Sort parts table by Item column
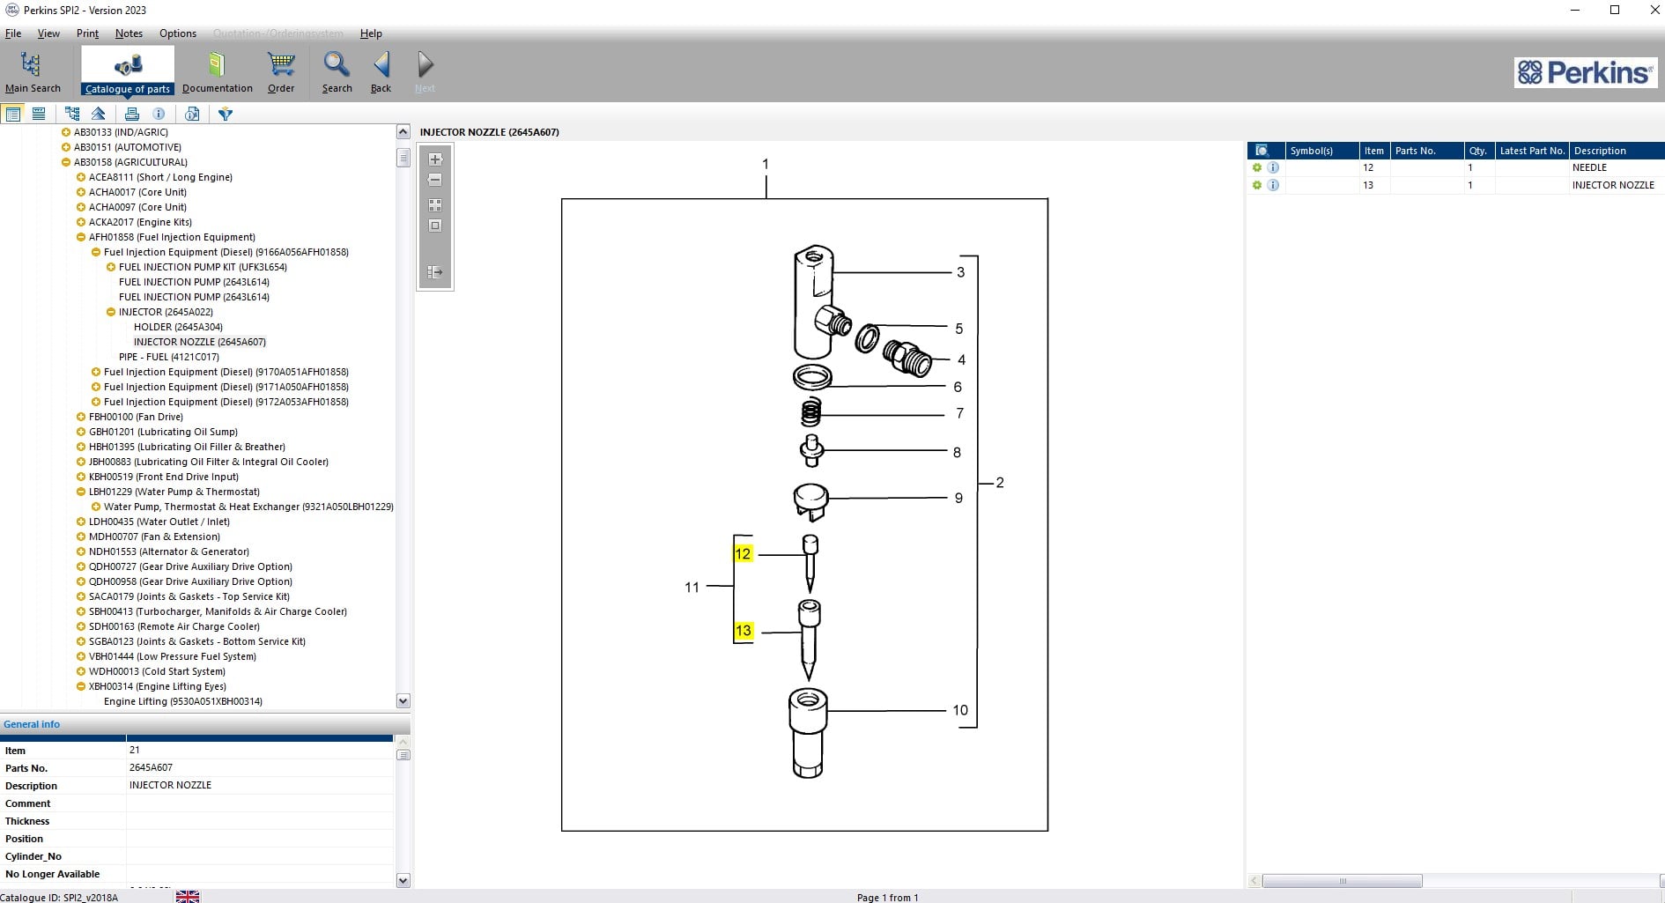The height and width of the screenshot is (903, 1665). coord(1373,151)
